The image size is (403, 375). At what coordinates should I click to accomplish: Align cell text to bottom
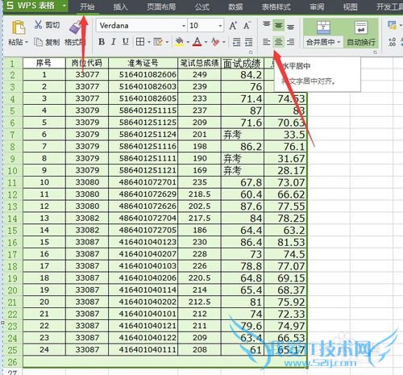coord(290,26)
